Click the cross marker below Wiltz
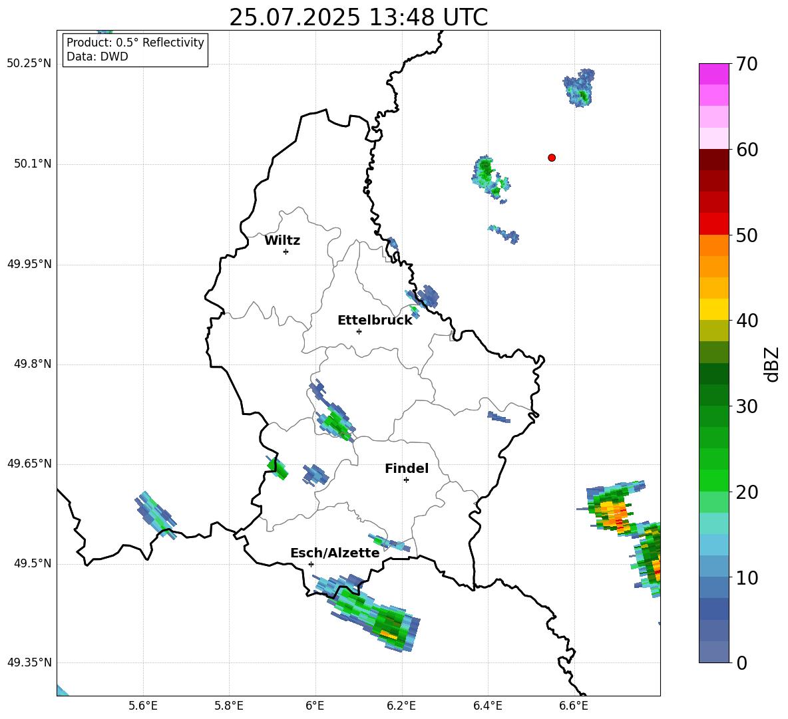The width and height of the screenshot is (788, 719). pos(286,251)
